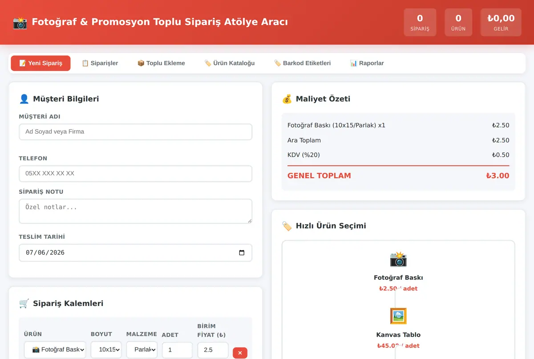Focus the Sipariş Notu textarea

tap(135, 211)
